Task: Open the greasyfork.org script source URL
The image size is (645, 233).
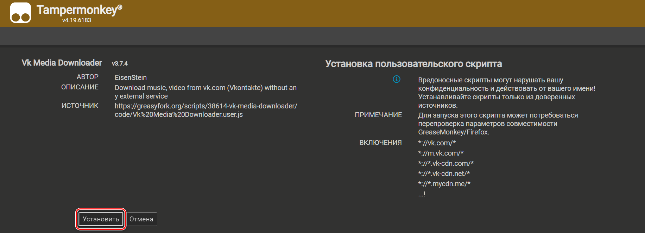Action: [206, 110]
